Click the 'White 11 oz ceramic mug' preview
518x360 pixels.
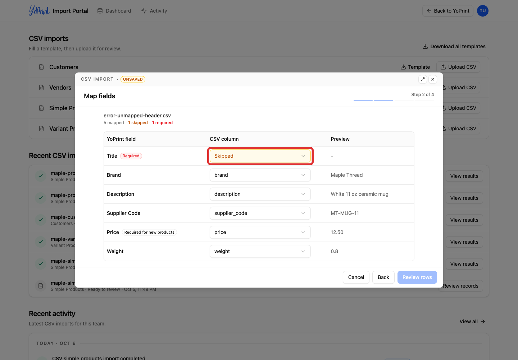click(x=360, y=194)
